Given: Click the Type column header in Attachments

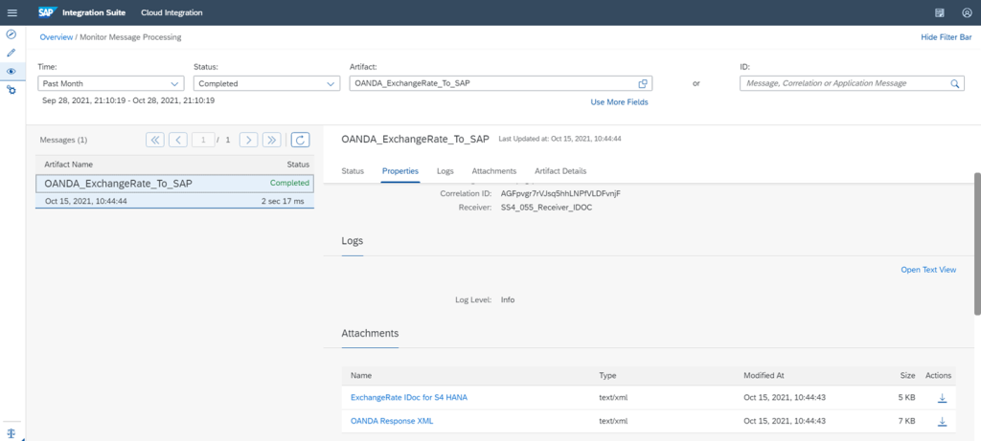Looking at the screenshot, I should [x=607, y=375].
